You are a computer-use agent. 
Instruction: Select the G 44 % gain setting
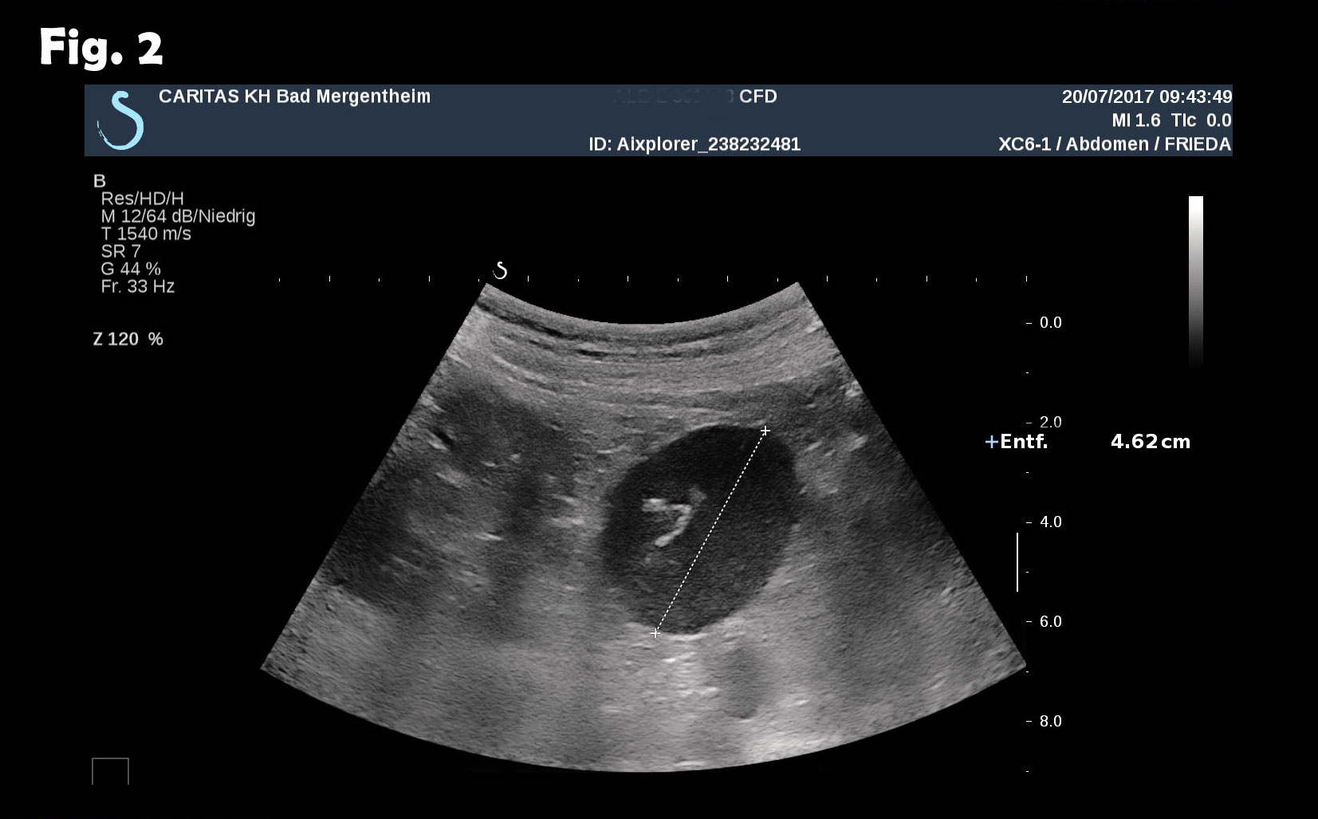131,269
